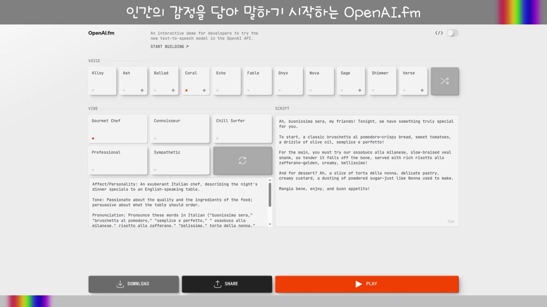This screenshot has height=307, width=547.
Task: Shuffle to a random voice
Action: click(x=444, y=81)
